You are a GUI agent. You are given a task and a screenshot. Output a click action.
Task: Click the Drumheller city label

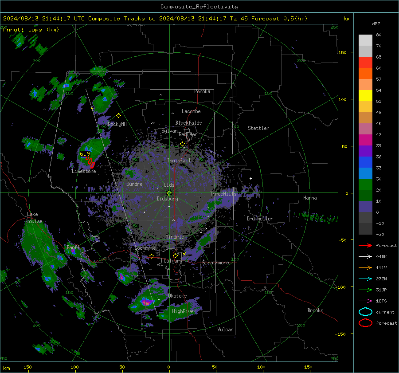tap(260, 219)
